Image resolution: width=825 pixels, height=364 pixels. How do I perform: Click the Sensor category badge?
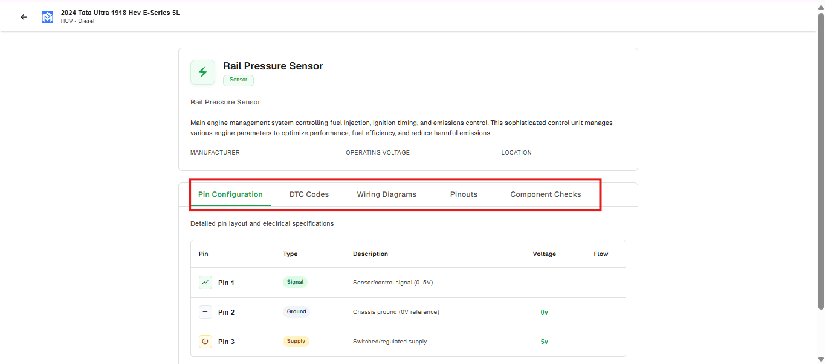pyautogui.click(x=238, y=79)
